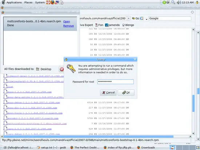200x150 pixels.
Task: Click page vertical scrollbar down arrow
Action: click(193, 133)
